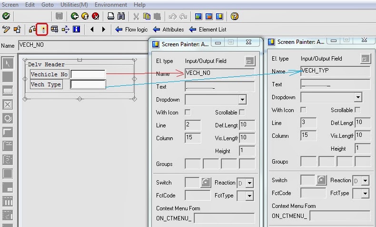Screen dimensions: 376x227
Task: Open the Environment menu
Action: click(x=111, y=4)
